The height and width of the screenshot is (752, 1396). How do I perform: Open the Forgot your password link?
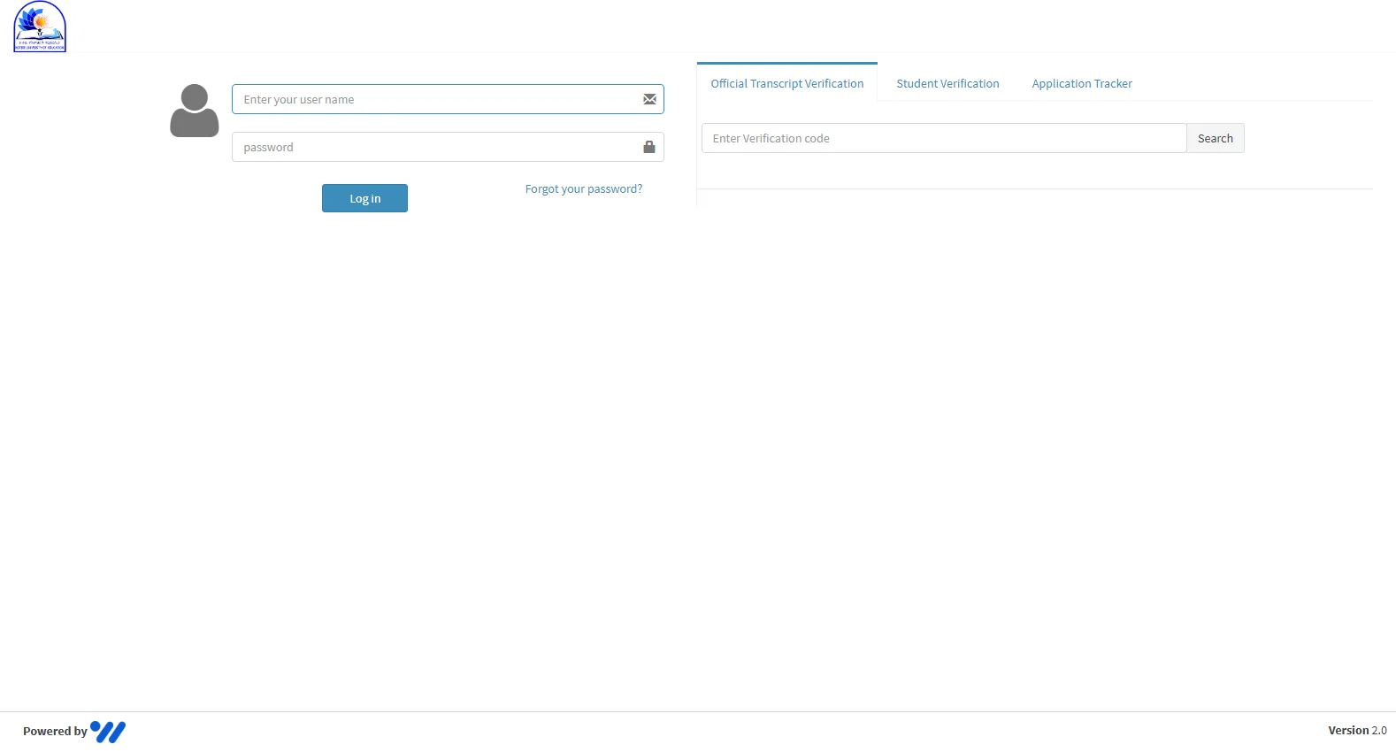(584, 188)
